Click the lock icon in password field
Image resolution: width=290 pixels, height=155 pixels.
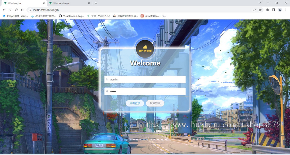107,91
